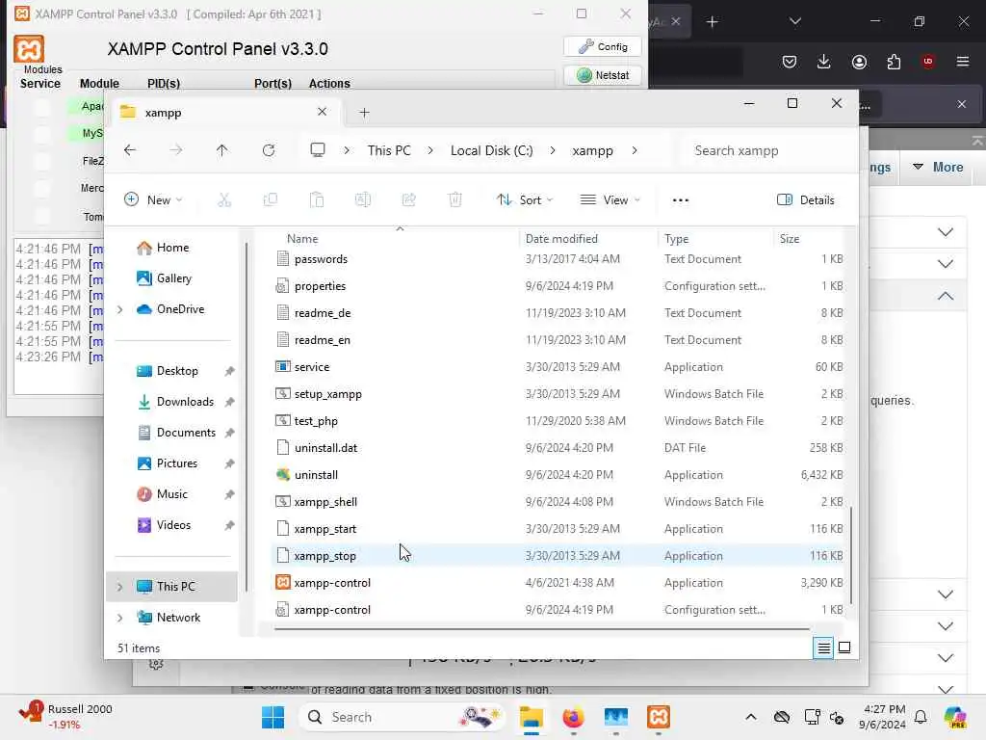Click the Config button in XAMPP
Viewport: 986px width, 740px height.
point(603,46)
